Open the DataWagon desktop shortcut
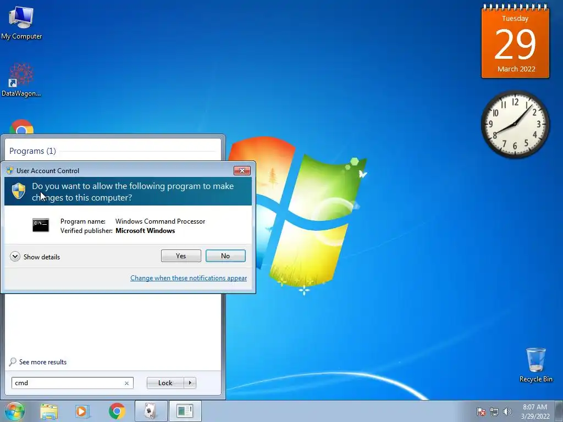Image resolution: width=563 pixels, height=422 pixels. coord(21,80)
